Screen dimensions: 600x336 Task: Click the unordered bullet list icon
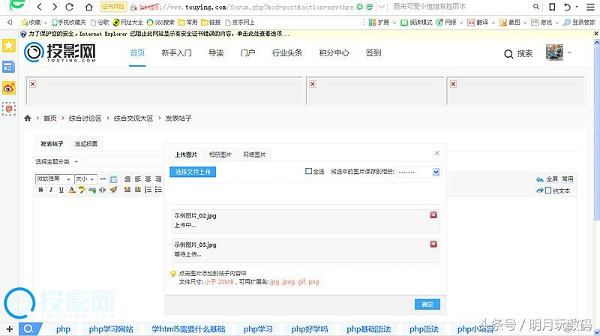click(158, 190)
